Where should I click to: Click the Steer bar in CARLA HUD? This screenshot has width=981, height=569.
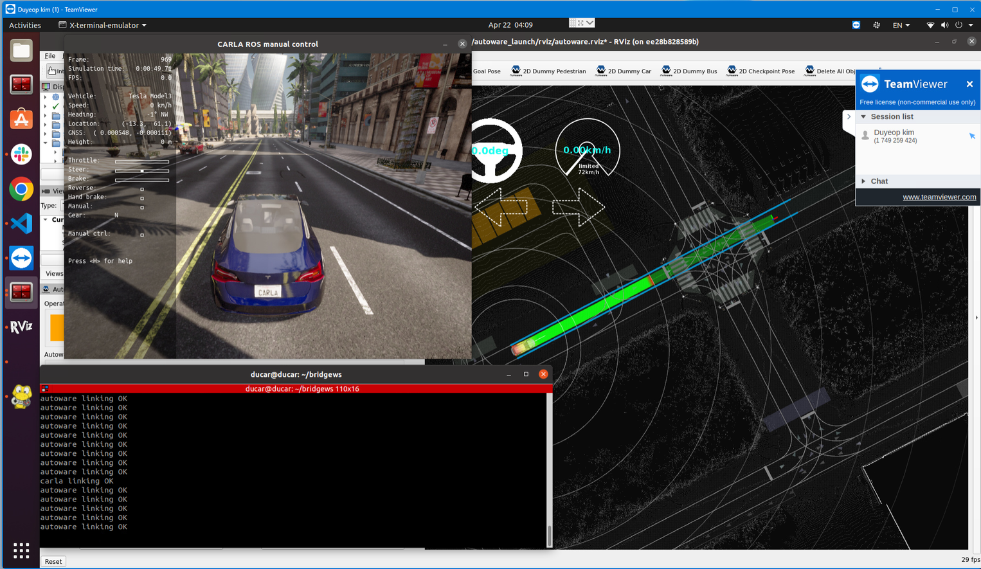(x=142, y=170)
